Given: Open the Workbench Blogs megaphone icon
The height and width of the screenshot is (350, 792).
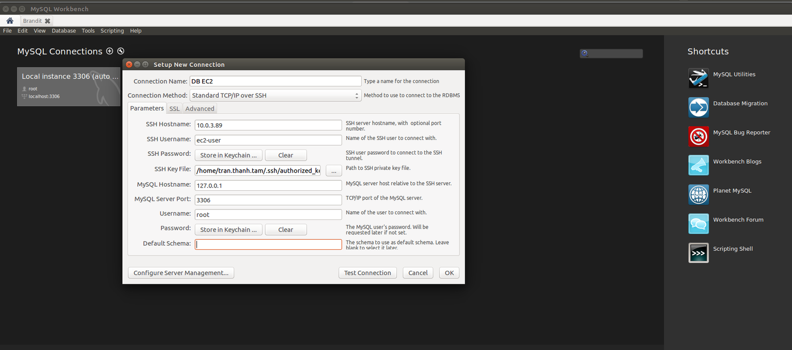Looking at the screenshot, I should [x=698, y=165].
